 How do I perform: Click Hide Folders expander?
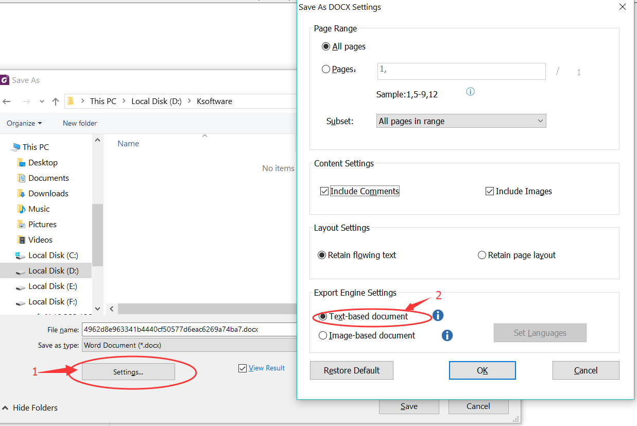pyautogui.click(x=30, y=407)
